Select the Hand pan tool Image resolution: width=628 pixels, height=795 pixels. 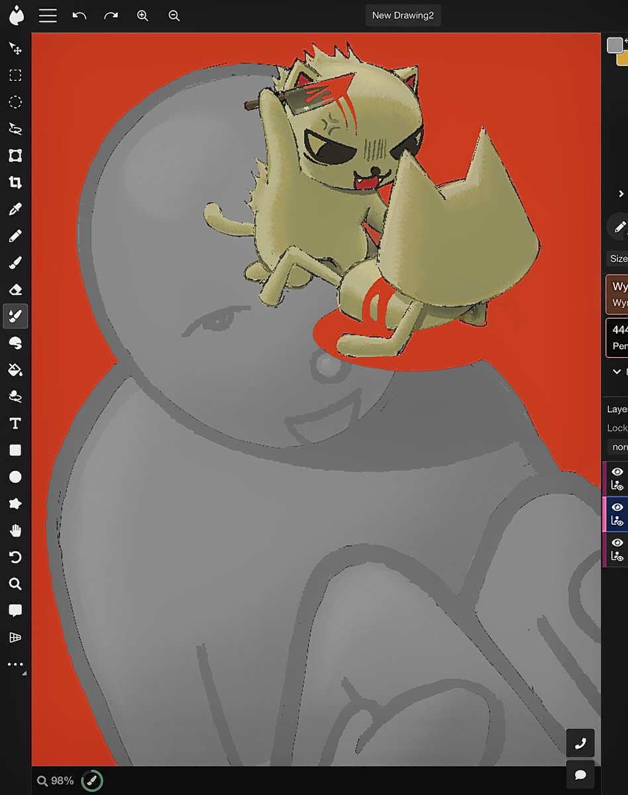(15, 531)
